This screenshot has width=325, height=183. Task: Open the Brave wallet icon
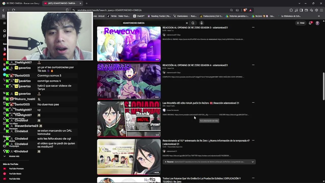point(306,10)
